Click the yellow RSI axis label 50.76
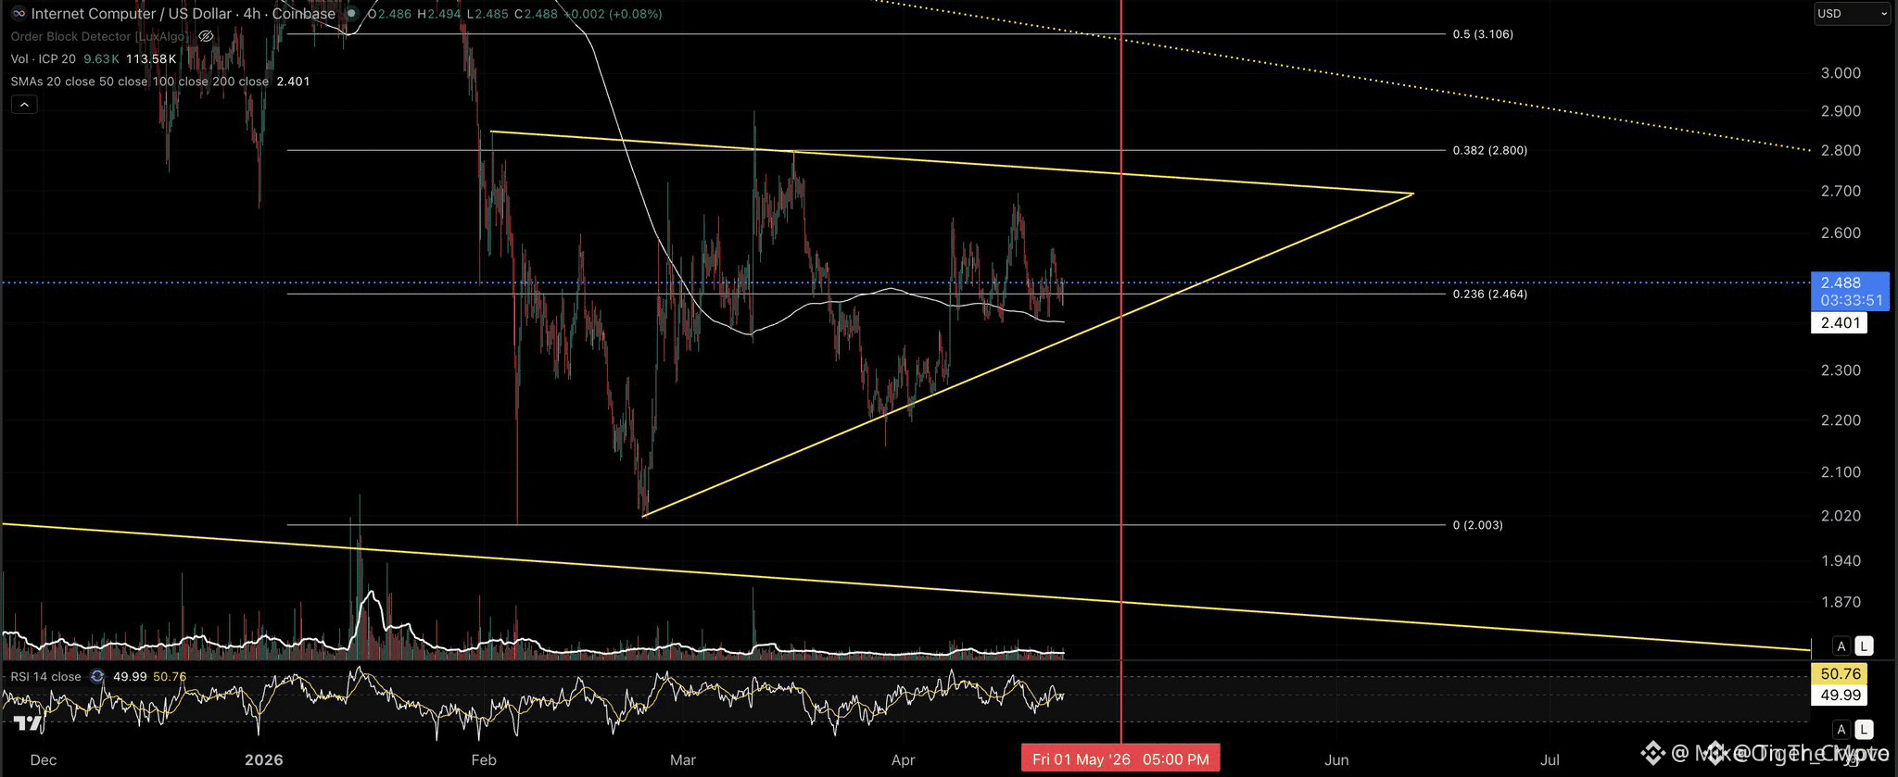This screenshot has height=777, width=1898. 1840,674
